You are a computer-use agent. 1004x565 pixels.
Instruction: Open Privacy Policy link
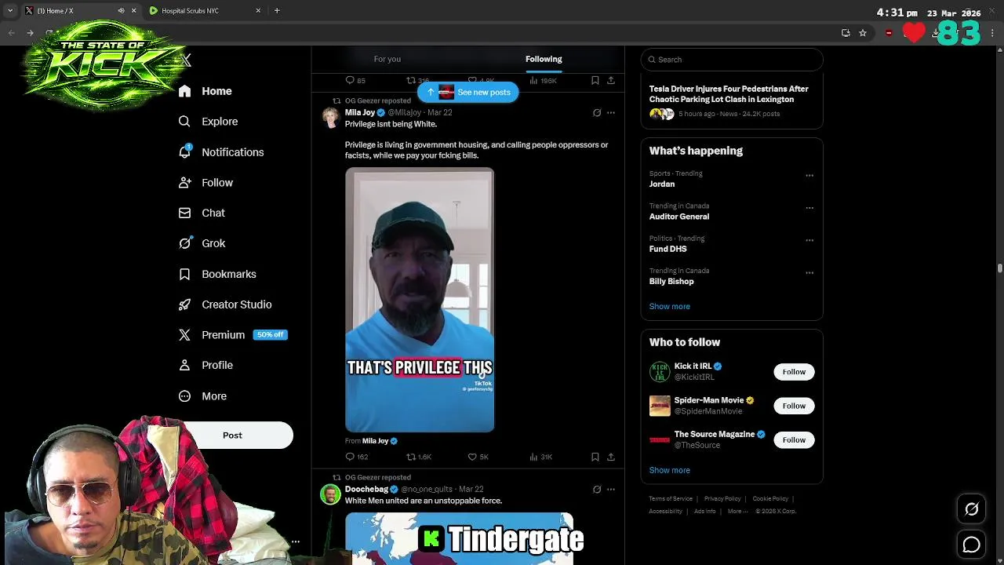722,499
